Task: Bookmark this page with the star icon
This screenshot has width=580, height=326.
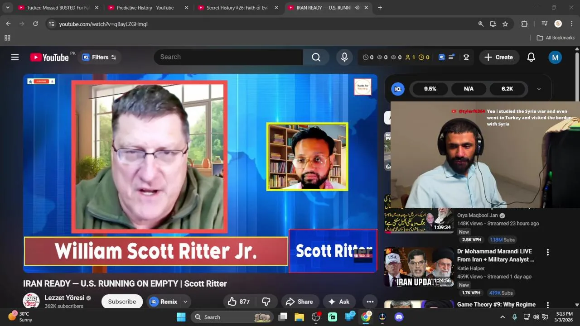Action: point(505,24)
